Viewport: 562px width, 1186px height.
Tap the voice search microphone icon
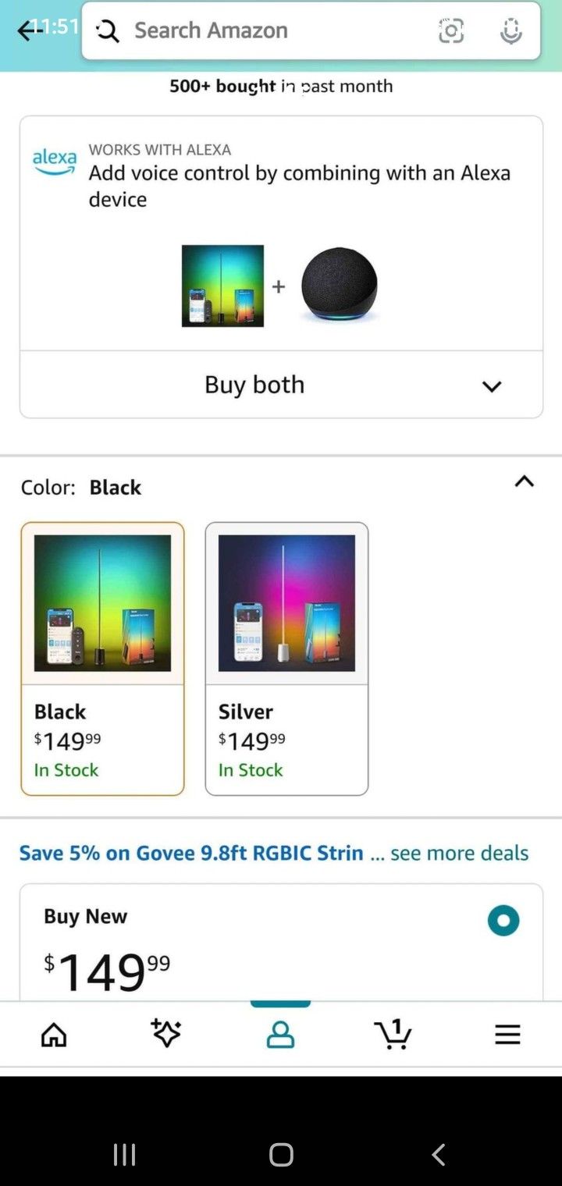point(510,30)
